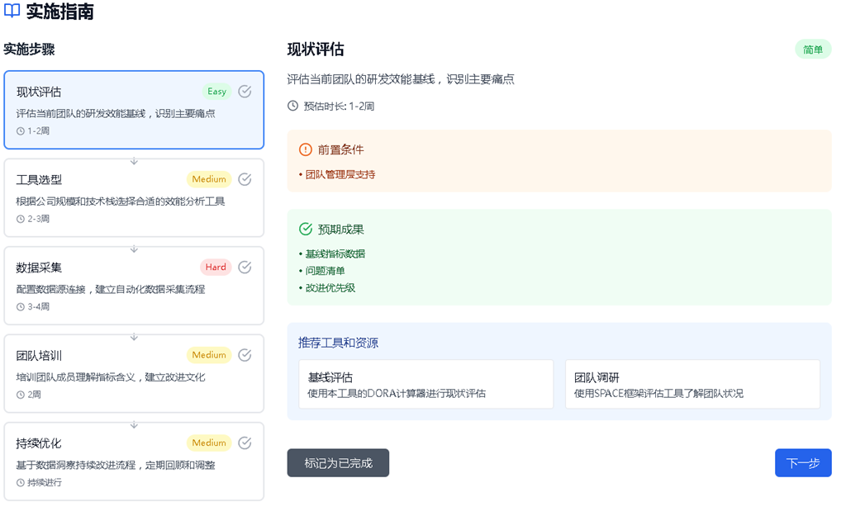Viewport: 846px width, 516px height.
Task: Click the Medium badge on 工具选型
Action: (x=209, y=179)
